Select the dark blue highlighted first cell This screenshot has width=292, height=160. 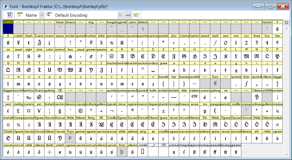pos(8,29)
